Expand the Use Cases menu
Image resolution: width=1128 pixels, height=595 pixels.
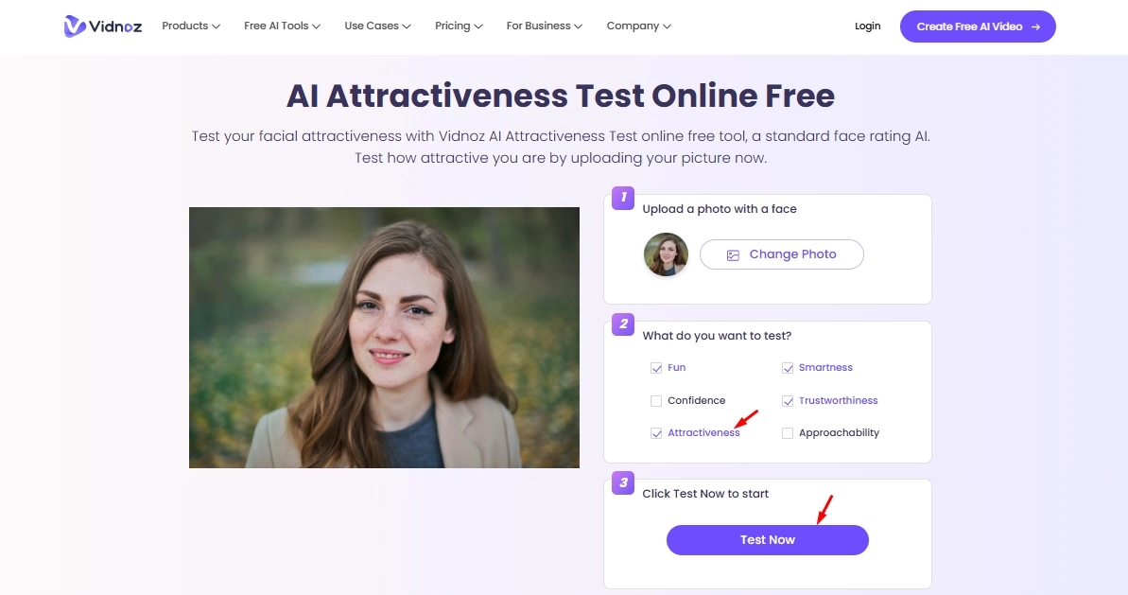point(377,26)
